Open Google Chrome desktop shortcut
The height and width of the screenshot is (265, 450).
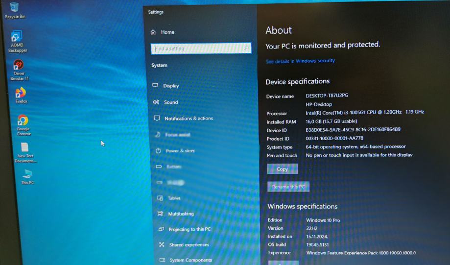(24, 125)
